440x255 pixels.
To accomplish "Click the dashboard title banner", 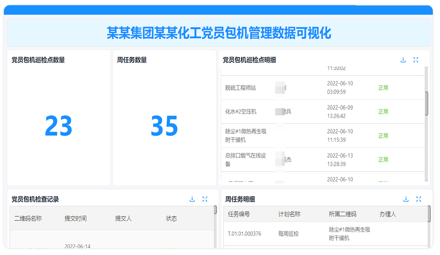I will (x=220, y=33).
